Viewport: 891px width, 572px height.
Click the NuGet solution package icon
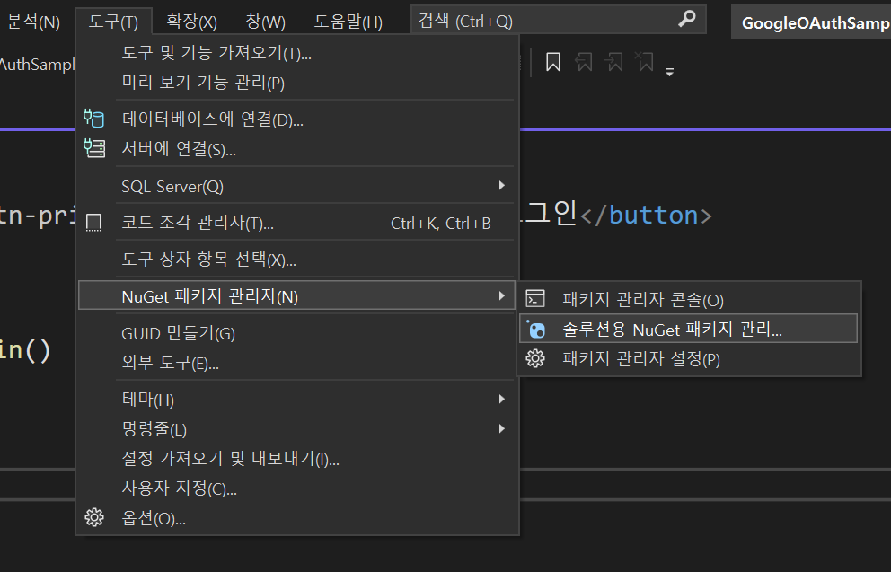535,329
